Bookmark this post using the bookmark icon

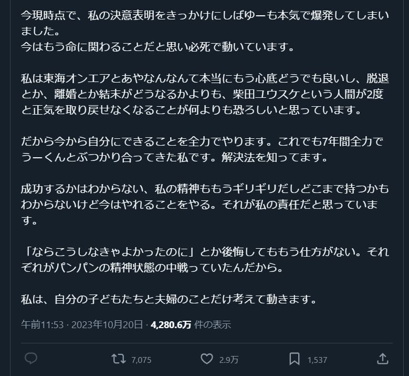(295, 359)
